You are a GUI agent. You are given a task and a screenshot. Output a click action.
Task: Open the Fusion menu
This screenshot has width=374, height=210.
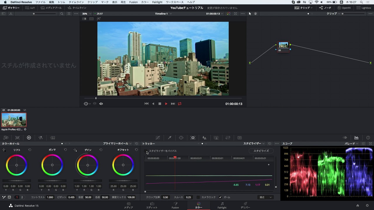(133, 2)
